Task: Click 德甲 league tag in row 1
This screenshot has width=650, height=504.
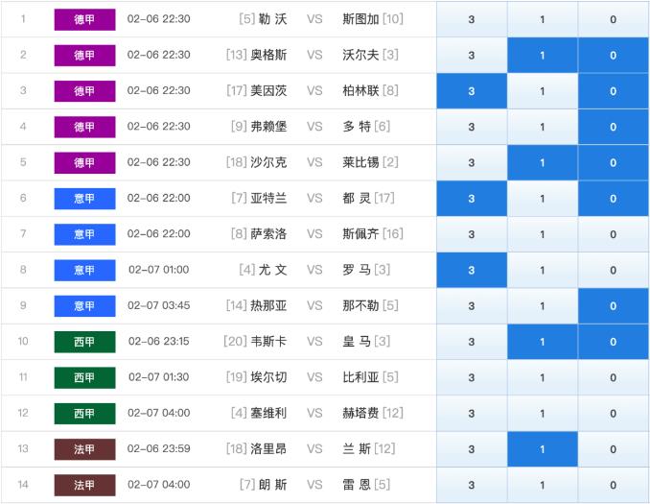Action: point(84,19)
